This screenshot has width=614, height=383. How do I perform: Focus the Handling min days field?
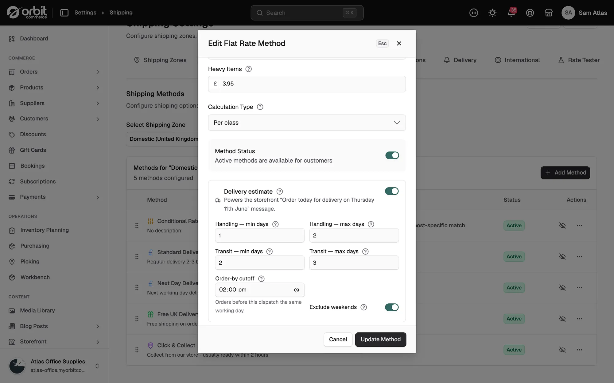260,235
